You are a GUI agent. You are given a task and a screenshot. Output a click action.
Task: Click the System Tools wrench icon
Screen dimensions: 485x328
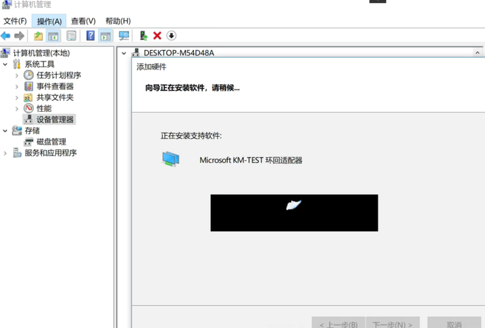coord(17,64)
